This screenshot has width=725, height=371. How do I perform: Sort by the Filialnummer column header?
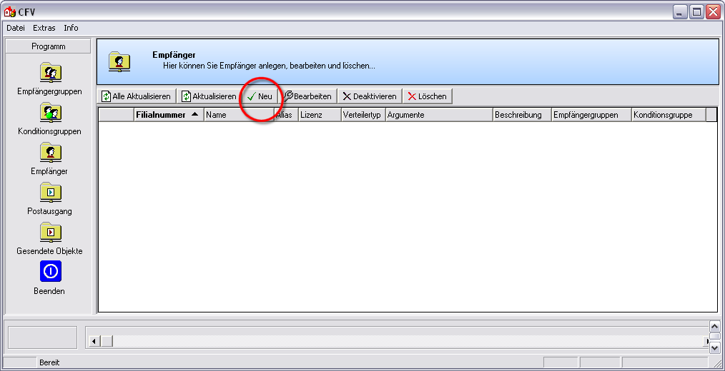169,115
